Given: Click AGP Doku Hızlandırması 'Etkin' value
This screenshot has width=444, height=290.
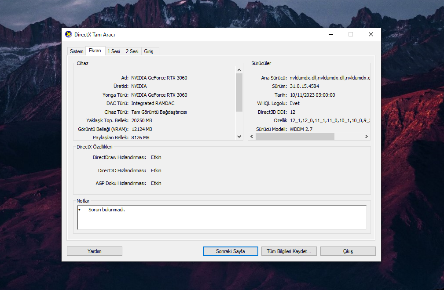Looking at the screenshot, I should coord(156,183).
